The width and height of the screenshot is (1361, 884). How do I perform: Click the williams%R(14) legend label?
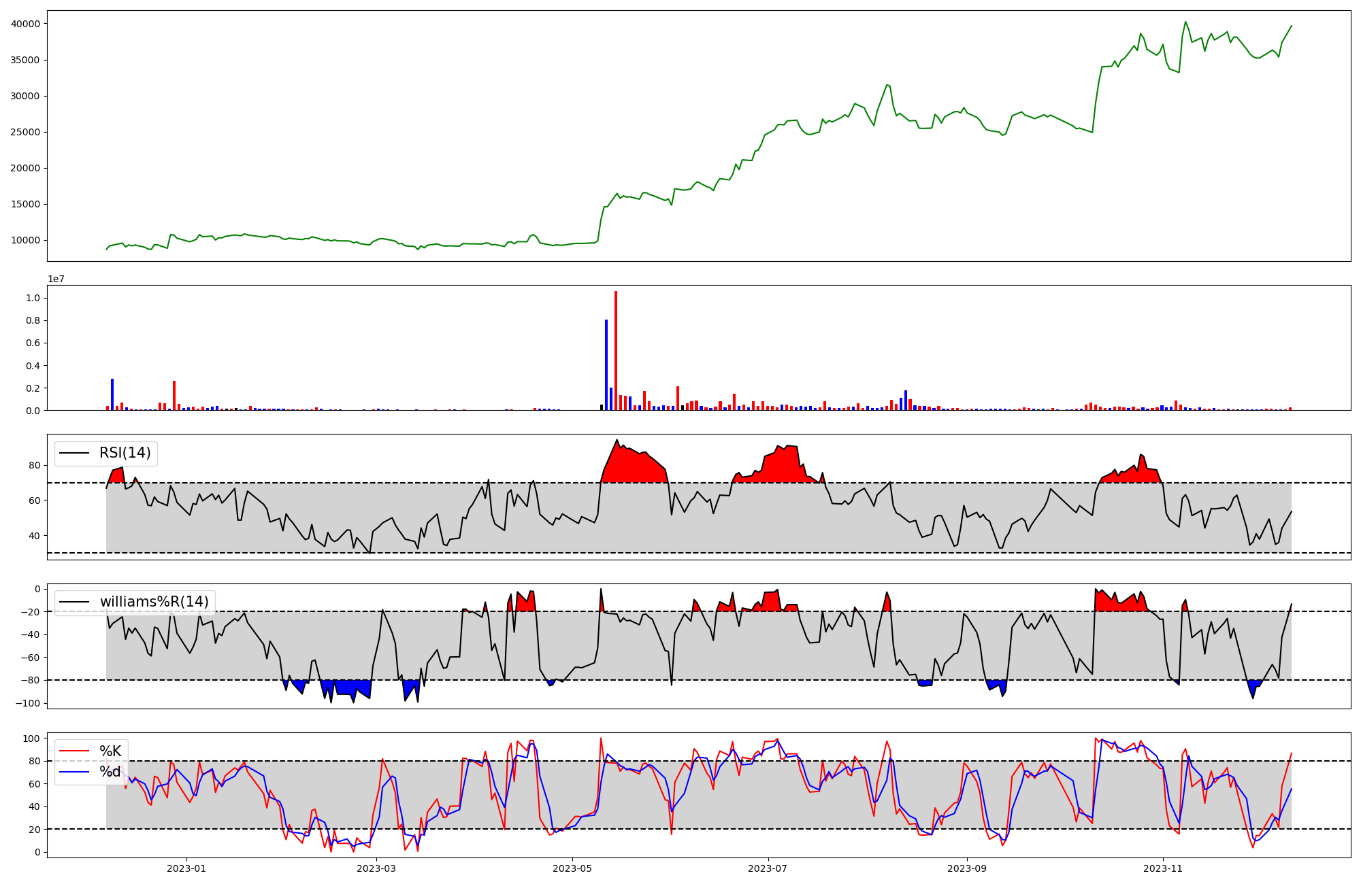coord(154,602)
